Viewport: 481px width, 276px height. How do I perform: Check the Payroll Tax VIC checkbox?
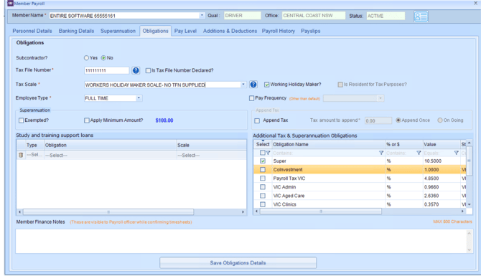[263, 179]
